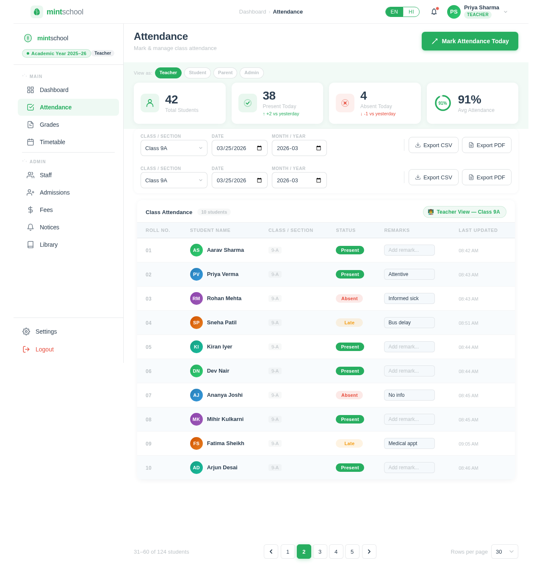542x574 pixels.
Task: Open Timetable via its calendar icon
Action: tap(30, 142)
